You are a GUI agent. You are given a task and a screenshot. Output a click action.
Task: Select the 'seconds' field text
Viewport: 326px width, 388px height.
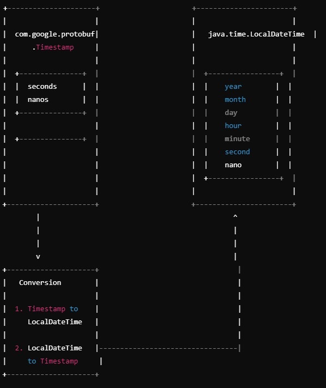click(42, 86)
